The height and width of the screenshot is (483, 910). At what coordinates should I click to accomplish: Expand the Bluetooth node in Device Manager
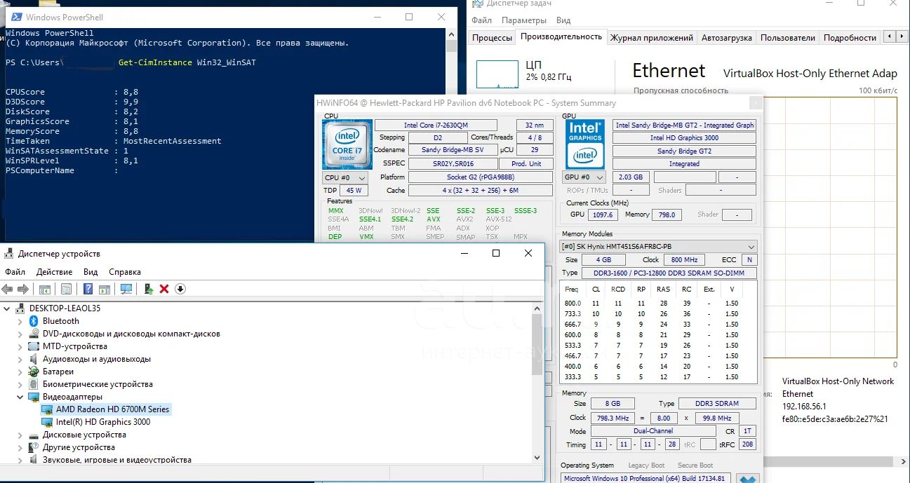pyautogui.click(x=20, y=321)
